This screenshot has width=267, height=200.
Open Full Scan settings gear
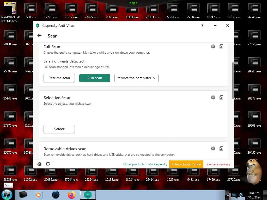[x=213, y=46]
